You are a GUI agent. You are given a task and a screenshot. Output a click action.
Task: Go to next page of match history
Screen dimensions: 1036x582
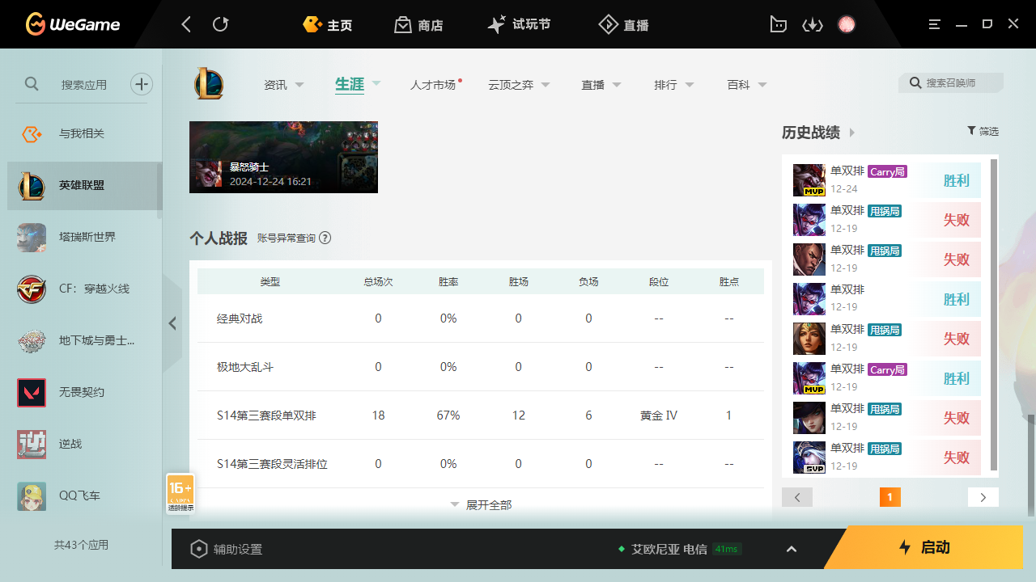click(x=983, y=497)
